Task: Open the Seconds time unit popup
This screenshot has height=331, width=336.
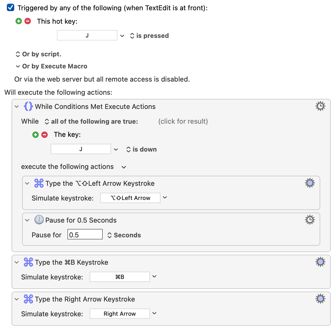Action: [124, 235]
